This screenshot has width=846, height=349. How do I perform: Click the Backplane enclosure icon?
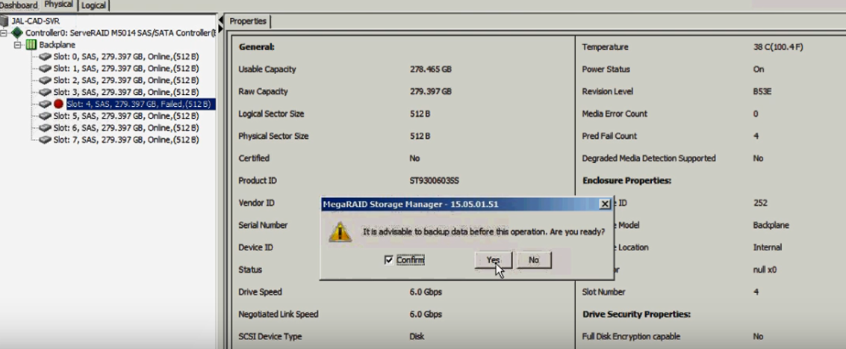pos(31,45)
